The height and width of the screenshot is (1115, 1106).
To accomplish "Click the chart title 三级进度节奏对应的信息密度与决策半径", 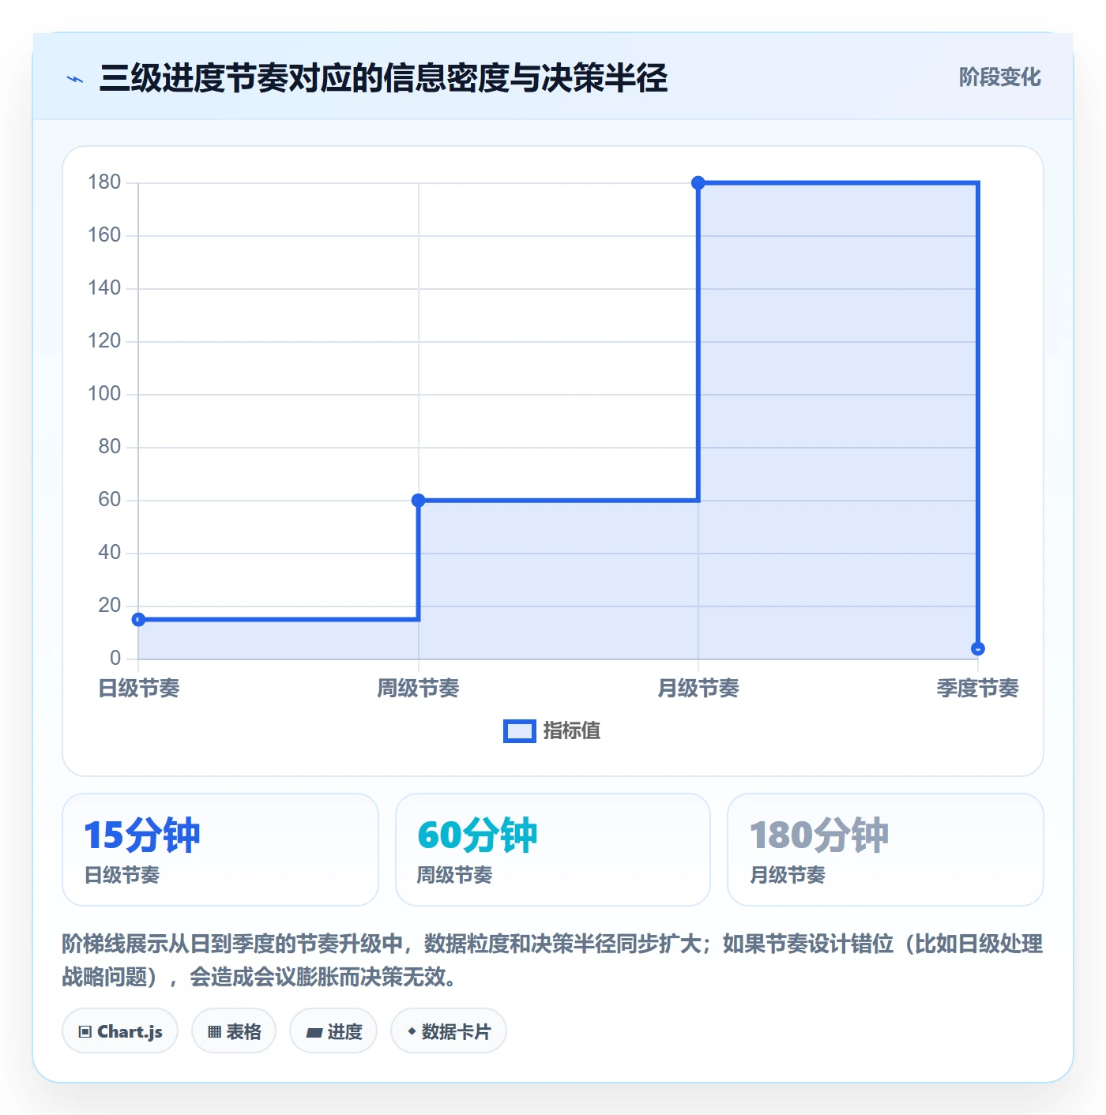I will pos(383,78).
